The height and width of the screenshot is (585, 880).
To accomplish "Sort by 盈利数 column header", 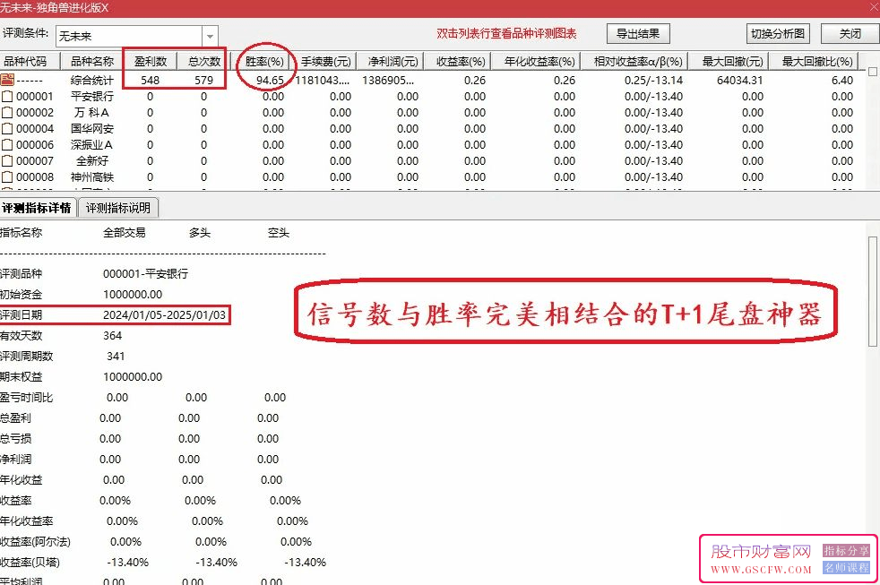I will coord(151,61).
